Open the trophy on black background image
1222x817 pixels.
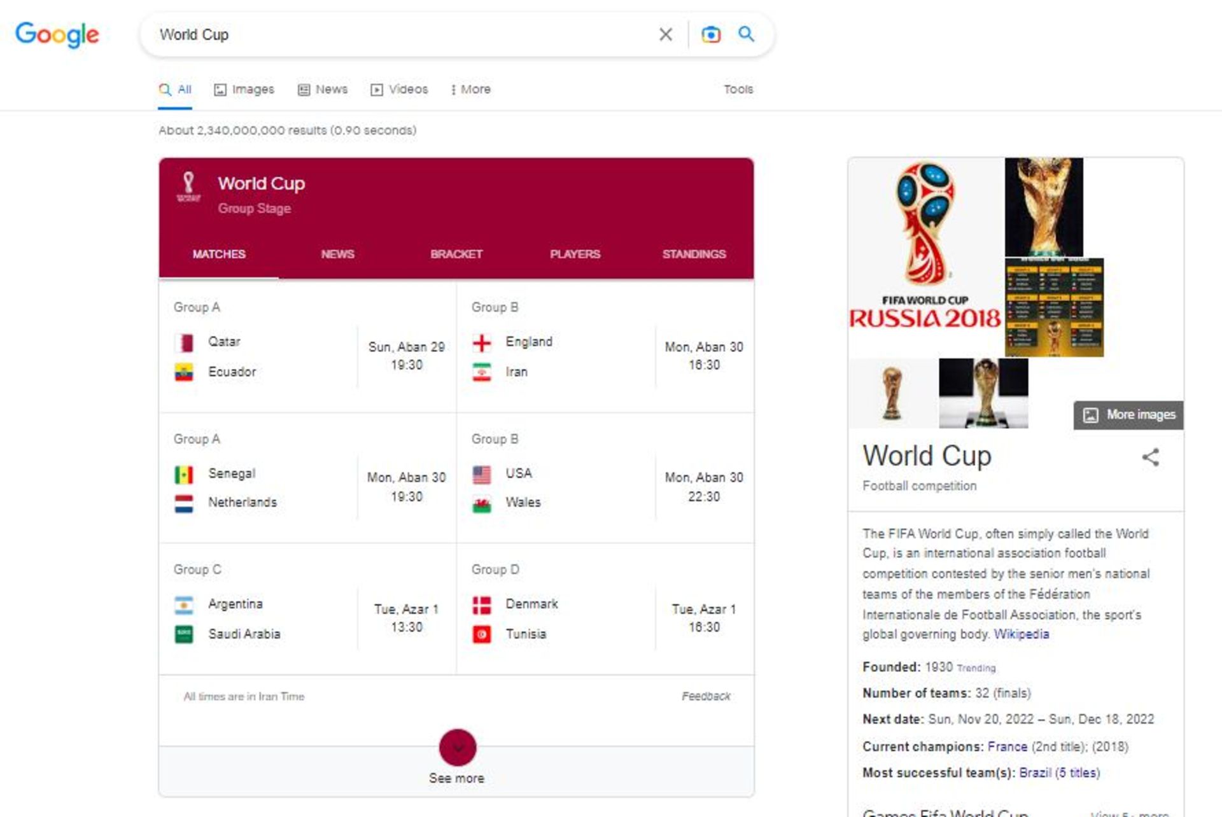tap(983, 393)
